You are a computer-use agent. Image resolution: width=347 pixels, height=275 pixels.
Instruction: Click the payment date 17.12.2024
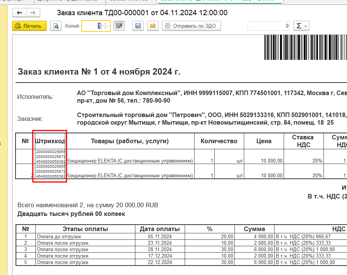[x=160, y=256]
